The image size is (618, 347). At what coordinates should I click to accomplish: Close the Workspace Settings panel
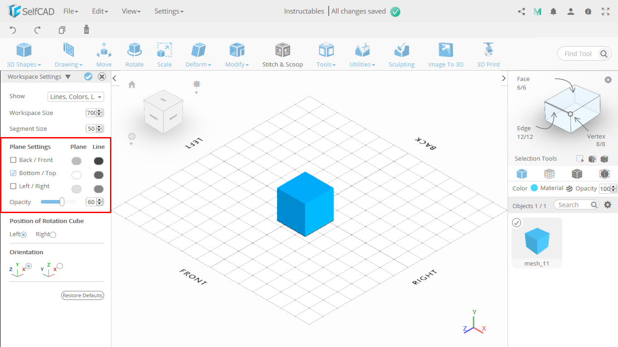102,76
